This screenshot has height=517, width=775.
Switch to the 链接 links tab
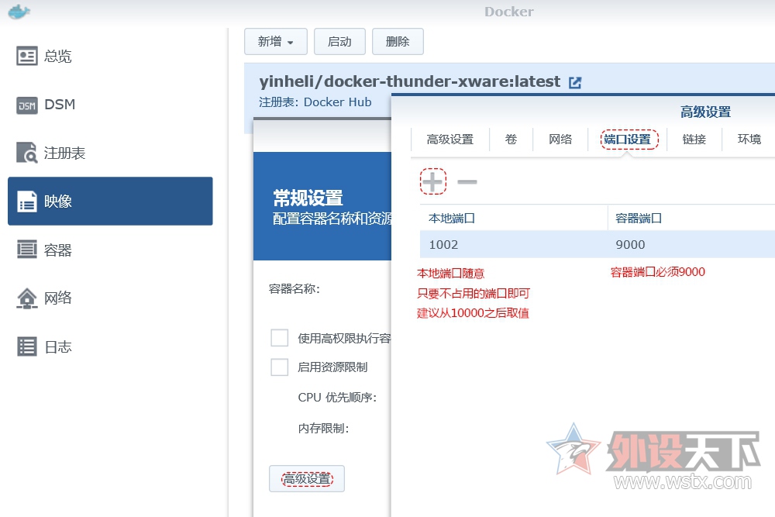coord(694,140)
